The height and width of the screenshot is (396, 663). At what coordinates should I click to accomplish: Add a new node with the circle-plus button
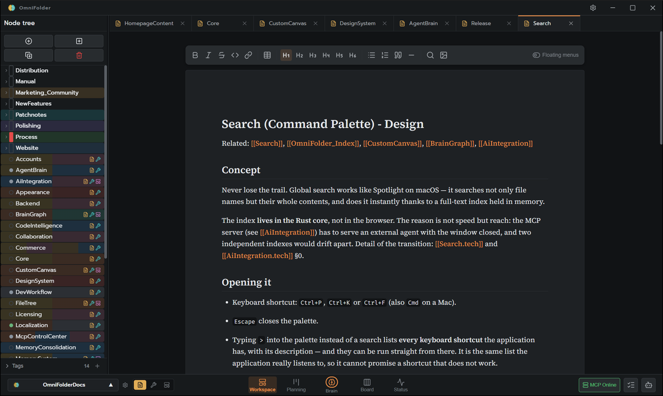pos(28,41)
